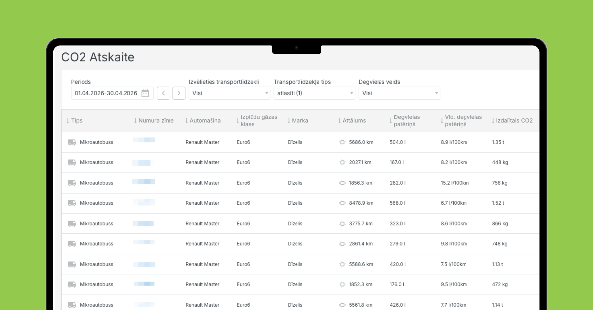Sort table by Degvielas patēriņš column

pyautogui.click(x=405, y=121)
